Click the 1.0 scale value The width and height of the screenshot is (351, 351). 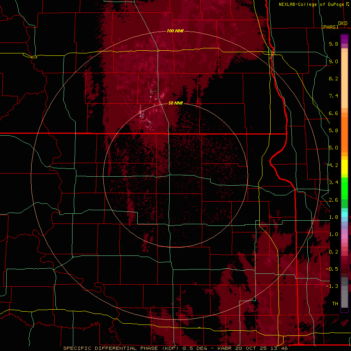point(333,234)
